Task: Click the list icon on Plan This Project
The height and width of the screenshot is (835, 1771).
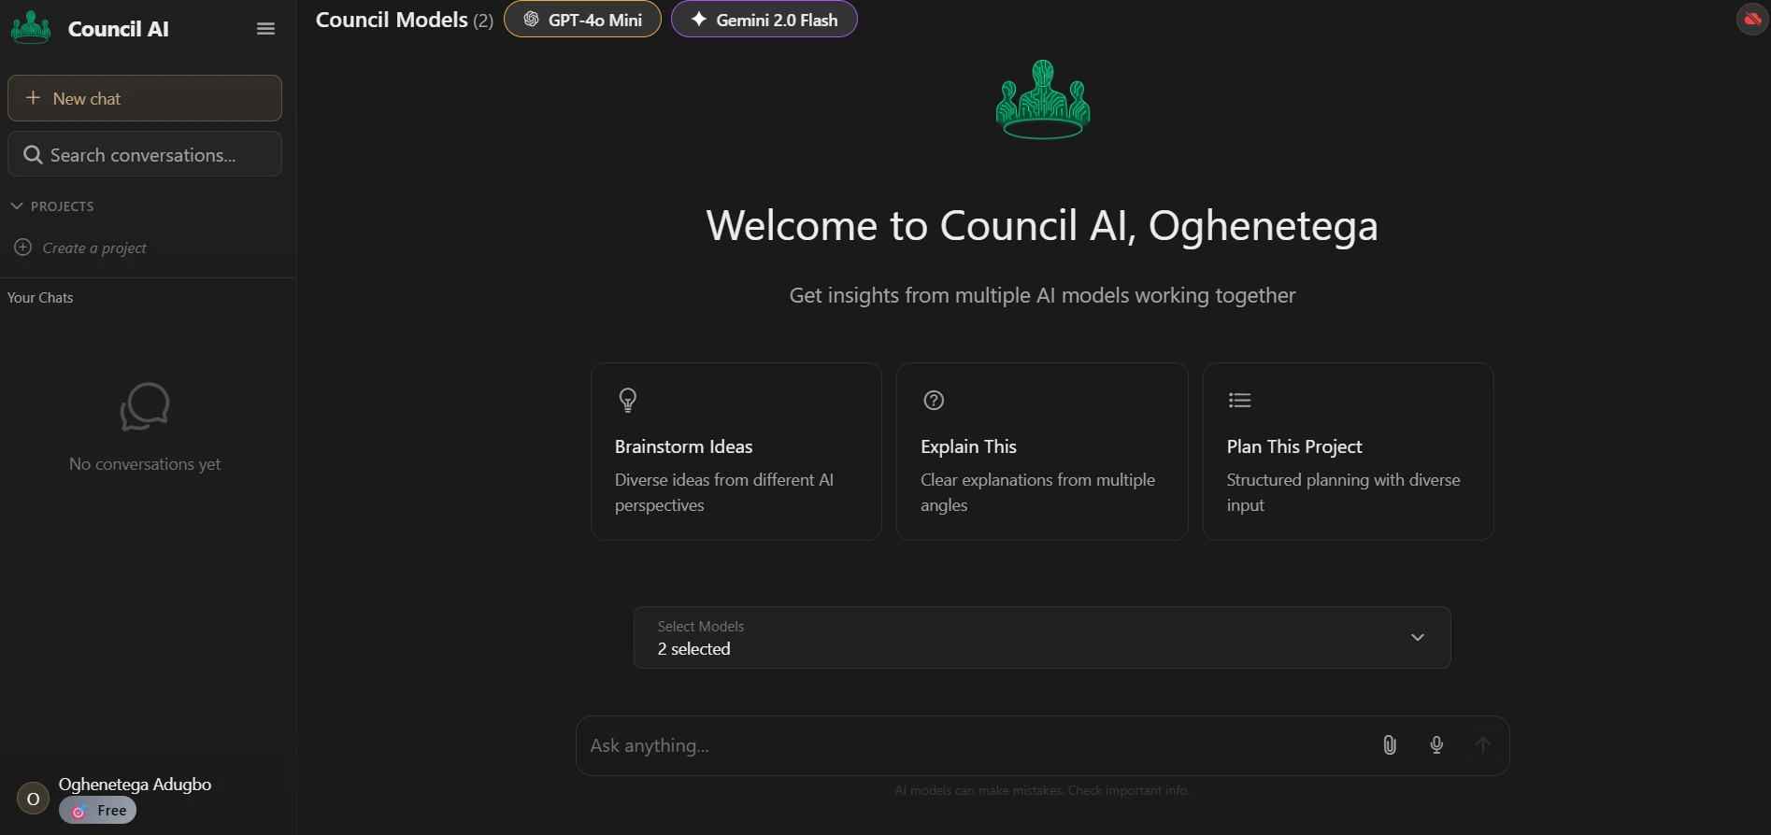Action: (1240, 400)
